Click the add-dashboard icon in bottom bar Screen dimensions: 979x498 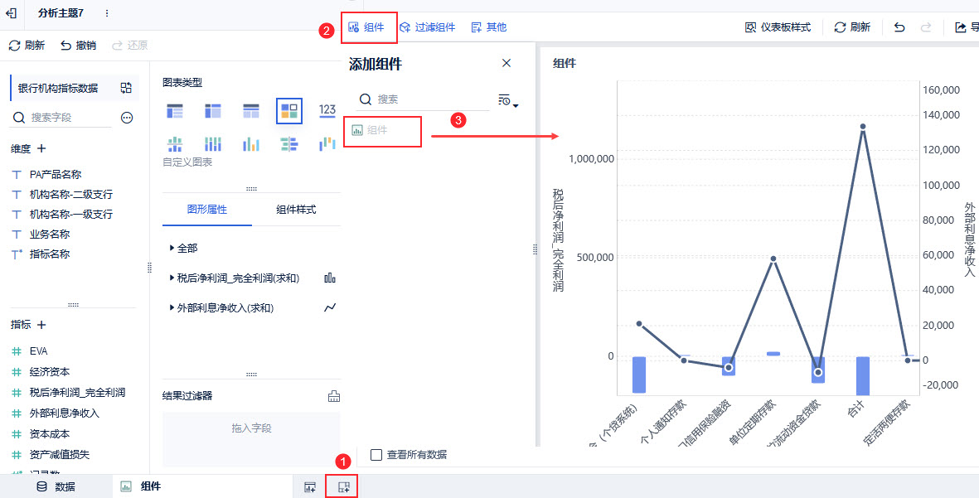[x=342, y=486]
